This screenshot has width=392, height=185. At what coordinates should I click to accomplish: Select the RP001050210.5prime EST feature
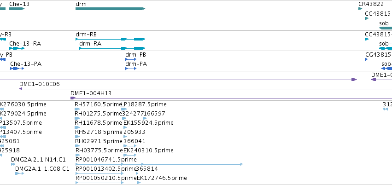coord(99,183)
